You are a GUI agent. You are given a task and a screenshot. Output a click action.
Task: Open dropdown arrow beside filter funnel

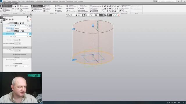pyautogui.click(x=111, y=15)
